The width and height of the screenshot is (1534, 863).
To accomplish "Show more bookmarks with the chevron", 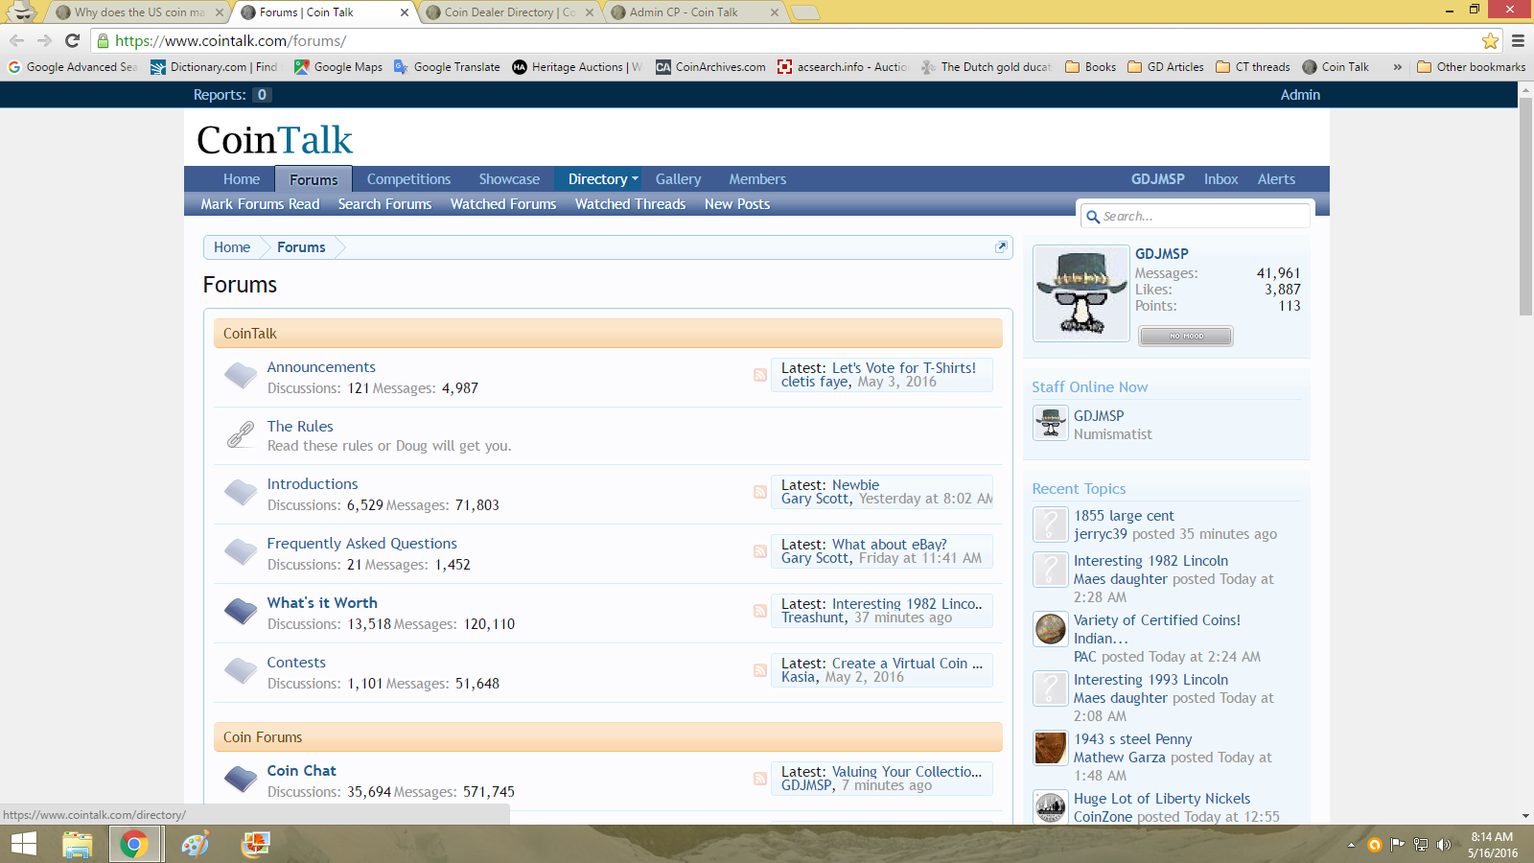I will point(1397,67).
